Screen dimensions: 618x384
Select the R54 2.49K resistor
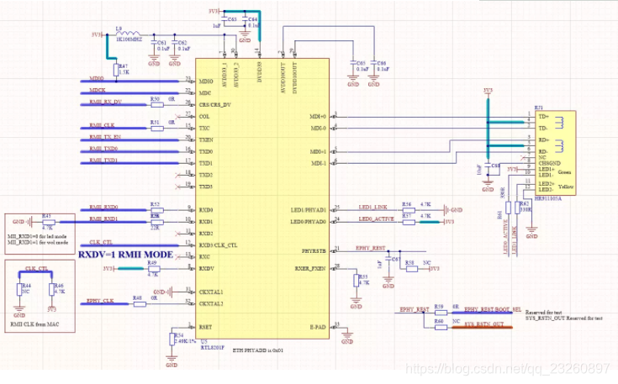tap(172, 339)
